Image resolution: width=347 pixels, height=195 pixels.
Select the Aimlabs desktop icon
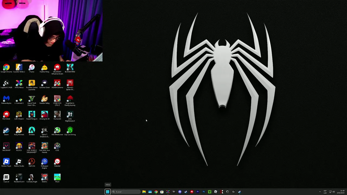point(32,131)
